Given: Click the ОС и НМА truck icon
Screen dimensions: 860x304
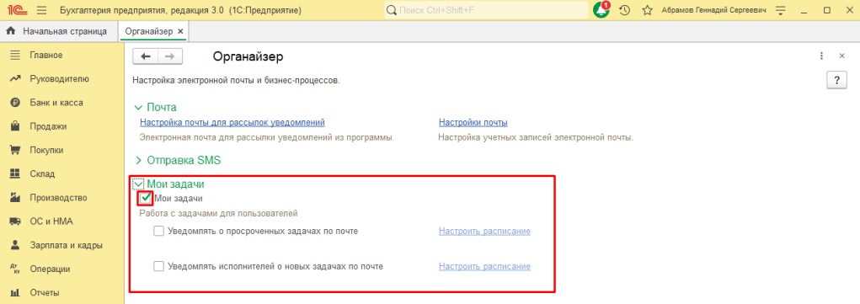Looking at the screenshot, I should coord(15,221).
